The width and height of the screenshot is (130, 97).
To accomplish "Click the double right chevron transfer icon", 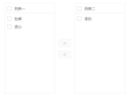I will click(x=65, y=43).
